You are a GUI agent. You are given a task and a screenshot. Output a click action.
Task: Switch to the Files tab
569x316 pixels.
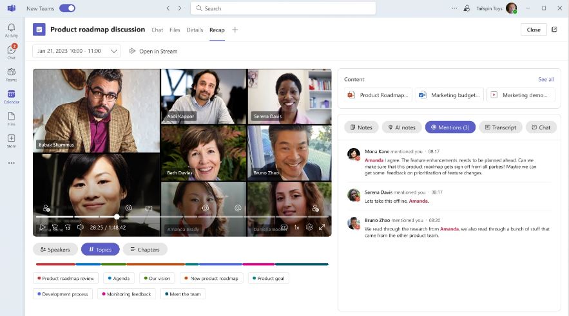click(175, 30)
